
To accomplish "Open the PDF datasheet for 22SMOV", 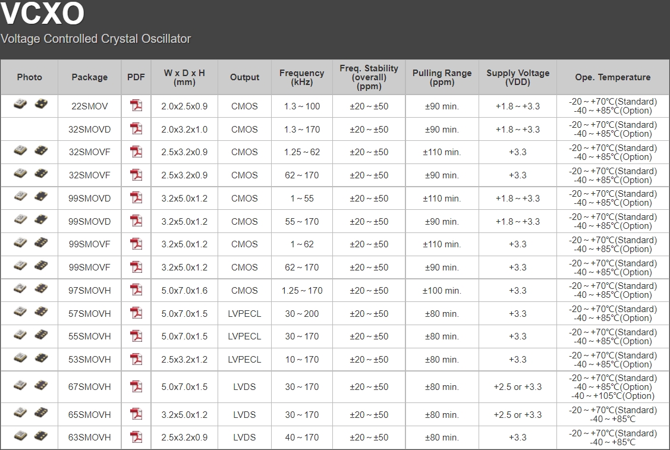I will pos(136,106).
